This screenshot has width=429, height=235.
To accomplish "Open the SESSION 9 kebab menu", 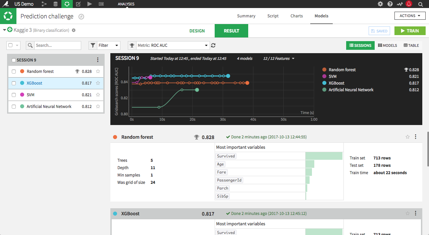I will click(98, 60).
